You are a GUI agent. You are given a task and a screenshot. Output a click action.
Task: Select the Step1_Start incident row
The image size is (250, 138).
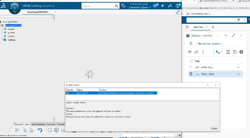pos(111,93)
